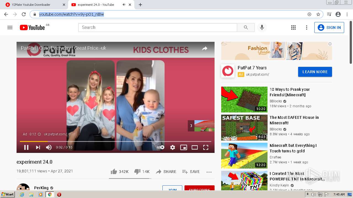The image size is (353, 198).
Task: Click the JOIN channel button
Action: click(x=172, y=188)
